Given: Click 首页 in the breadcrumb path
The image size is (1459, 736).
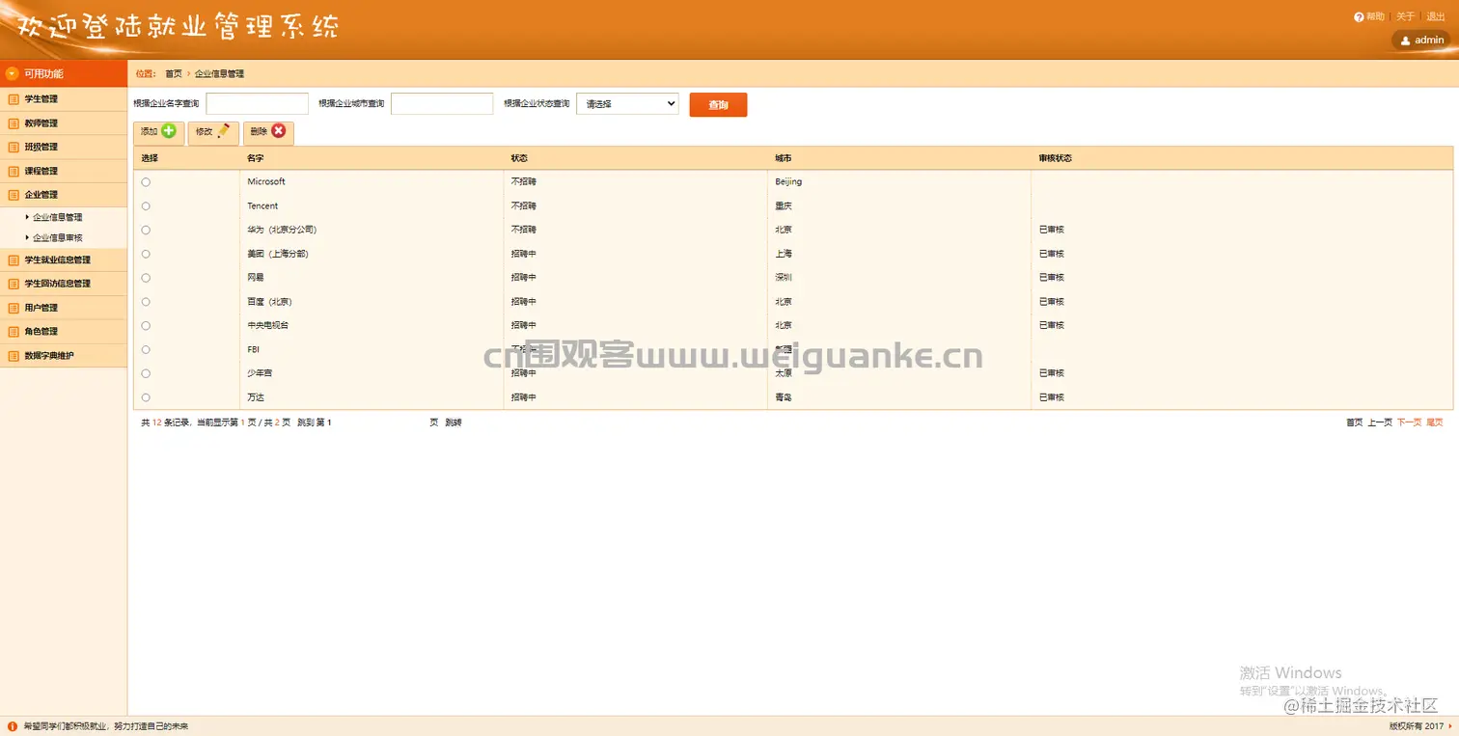Looking at the screenshot, I should [x=174, y=74].
